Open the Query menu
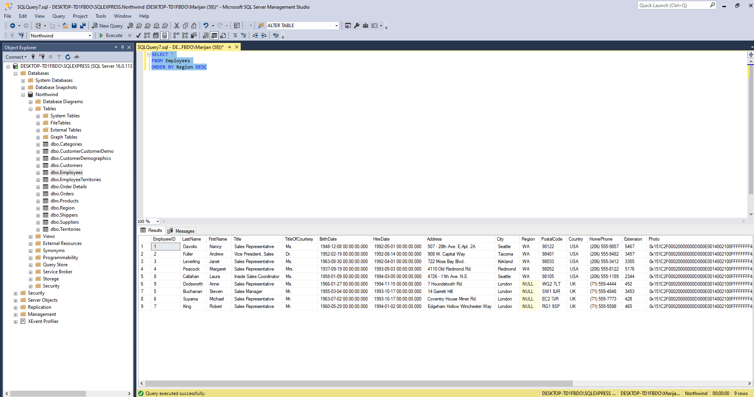This screenshot has height=397, width=754. point(59,16)
